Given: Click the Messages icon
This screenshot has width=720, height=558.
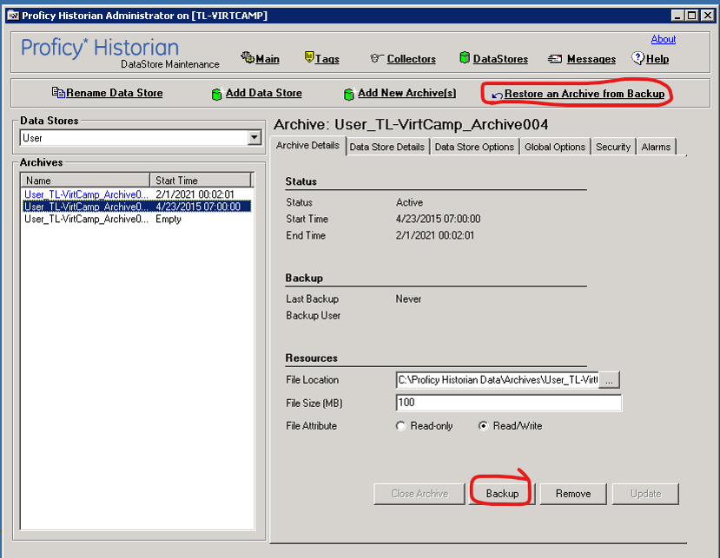Looking at the screenshot, I should [x=555, y=59].
